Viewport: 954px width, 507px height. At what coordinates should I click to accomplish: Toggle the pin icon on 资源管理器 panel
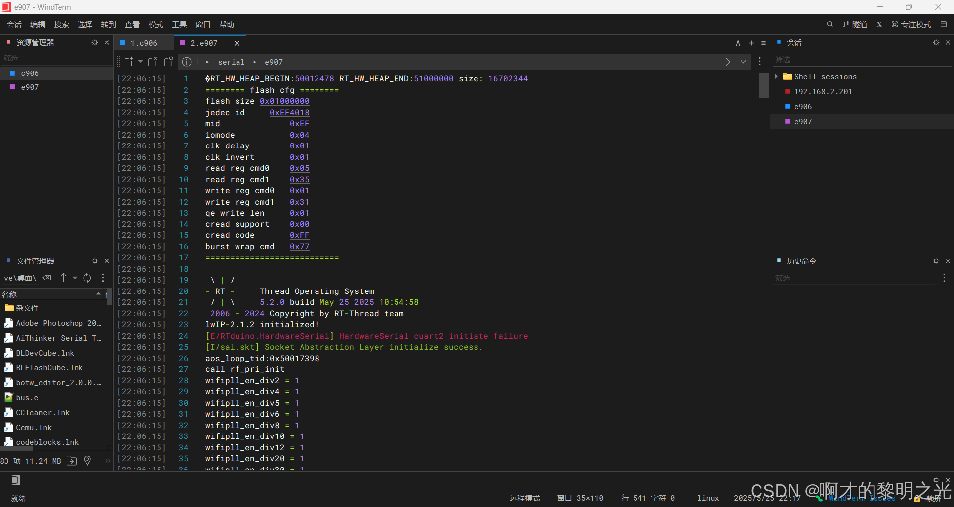pyautogui.click(x=94, y=42)
